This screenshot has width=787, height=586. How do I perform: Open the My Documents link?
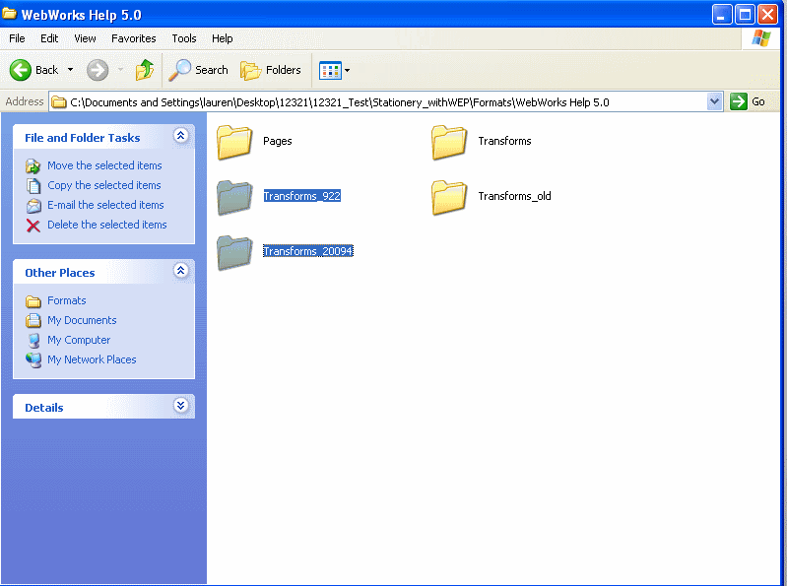(82, 320)
